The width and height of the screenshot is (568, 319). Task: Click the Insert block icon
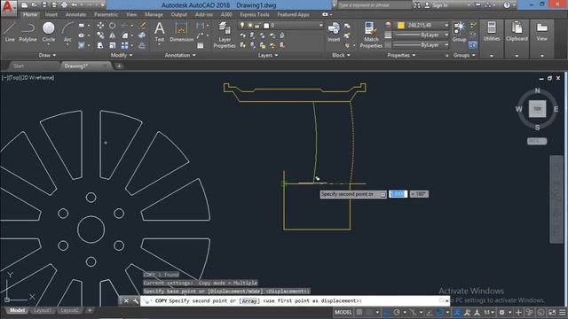[x=334, y=32]
